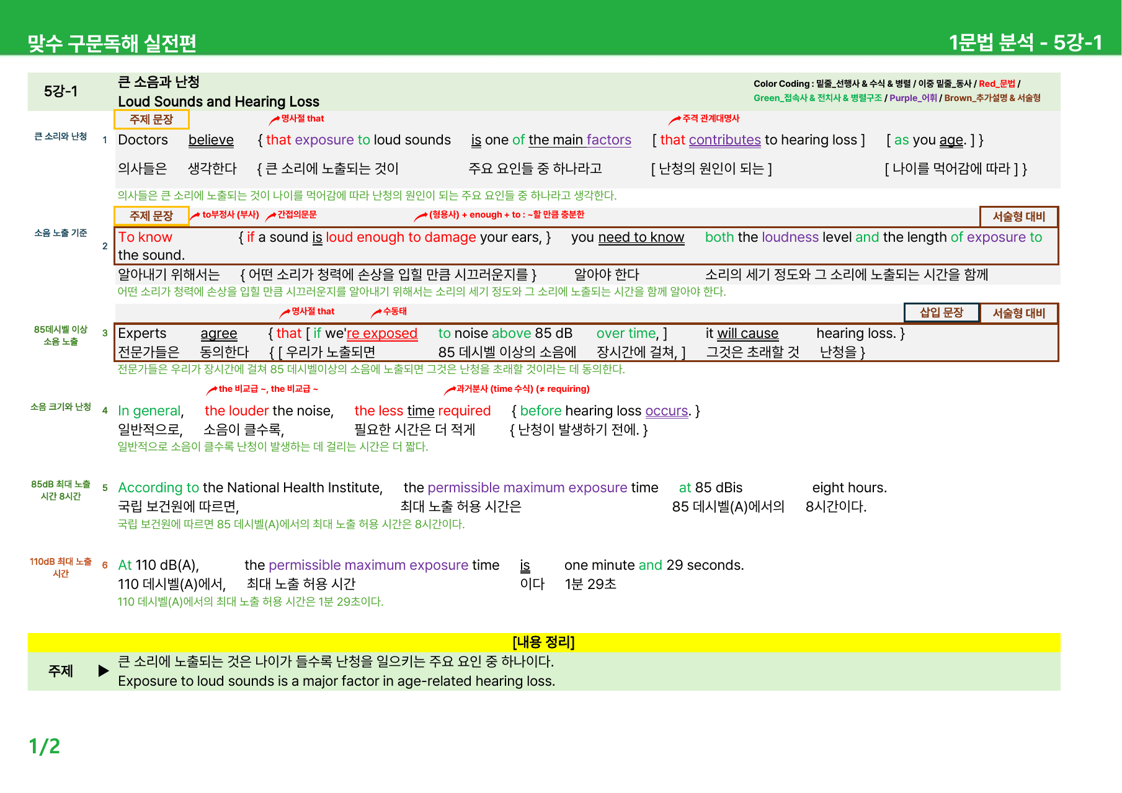
Task: Click the underlined purple word 'occurs'
Action: point(667,411)
